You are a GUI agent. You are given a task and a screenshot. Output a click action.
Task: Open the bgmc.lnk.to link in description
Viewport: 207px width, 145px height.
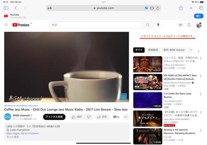(23, 133)
